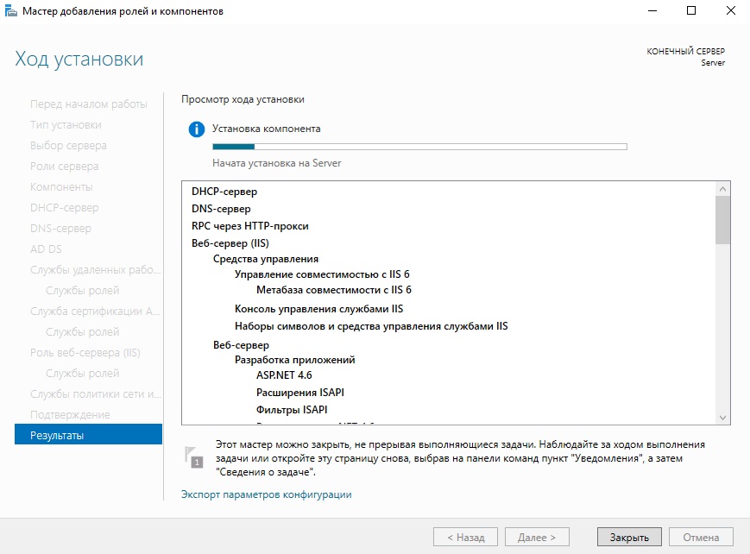Close the window with the X icon
This screenshot has width=750, height=554.
730,11
